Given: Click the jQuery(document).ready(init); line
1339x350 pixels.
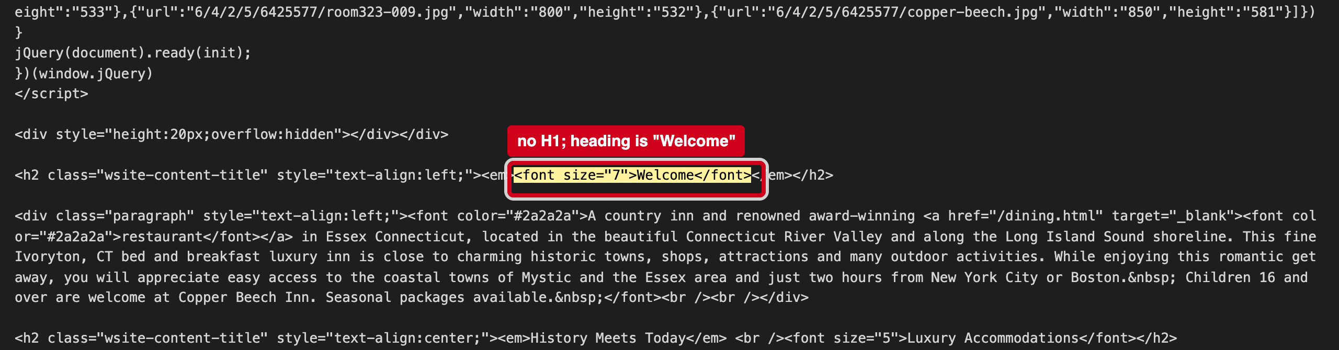Looking at the screenshot, I should point(133,53).
